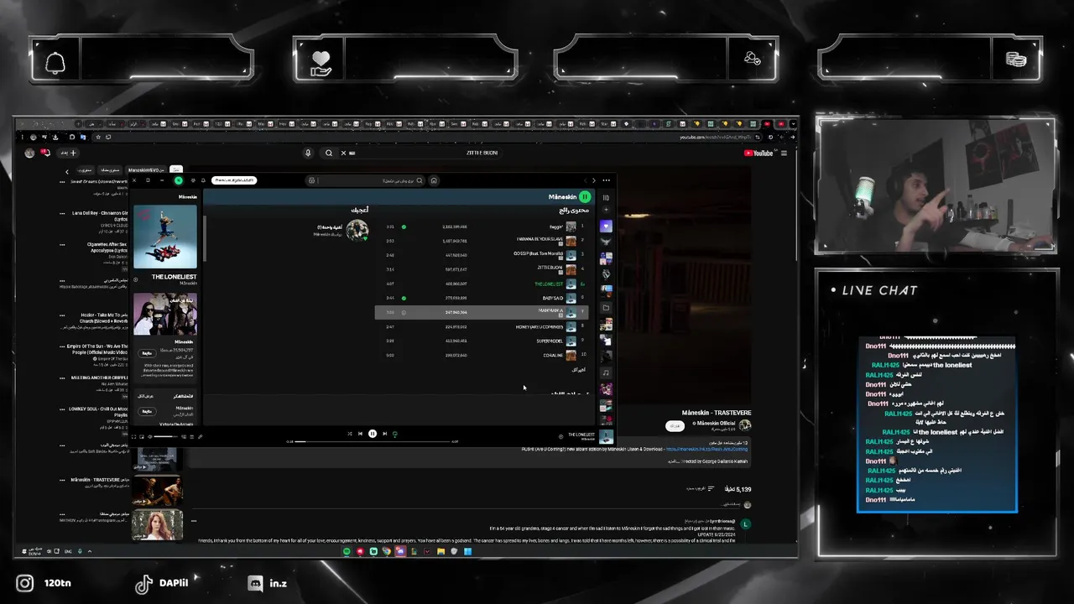1074x604 pixels.
Task: Toggle saved checkmark on BABY SAID row
Action: point(404,298)
